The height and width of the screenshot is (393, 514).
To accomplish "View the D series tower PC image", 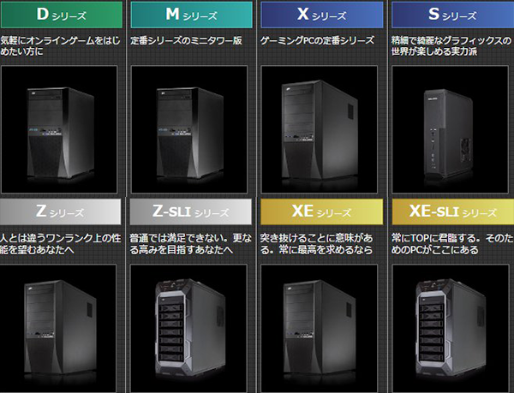I will [59, 129].
